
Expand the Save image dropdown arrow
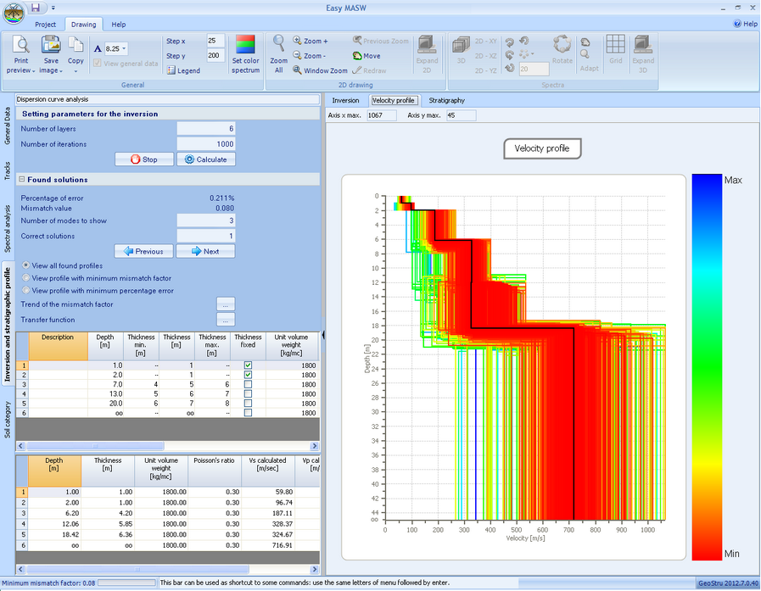(x=61, y=71)
